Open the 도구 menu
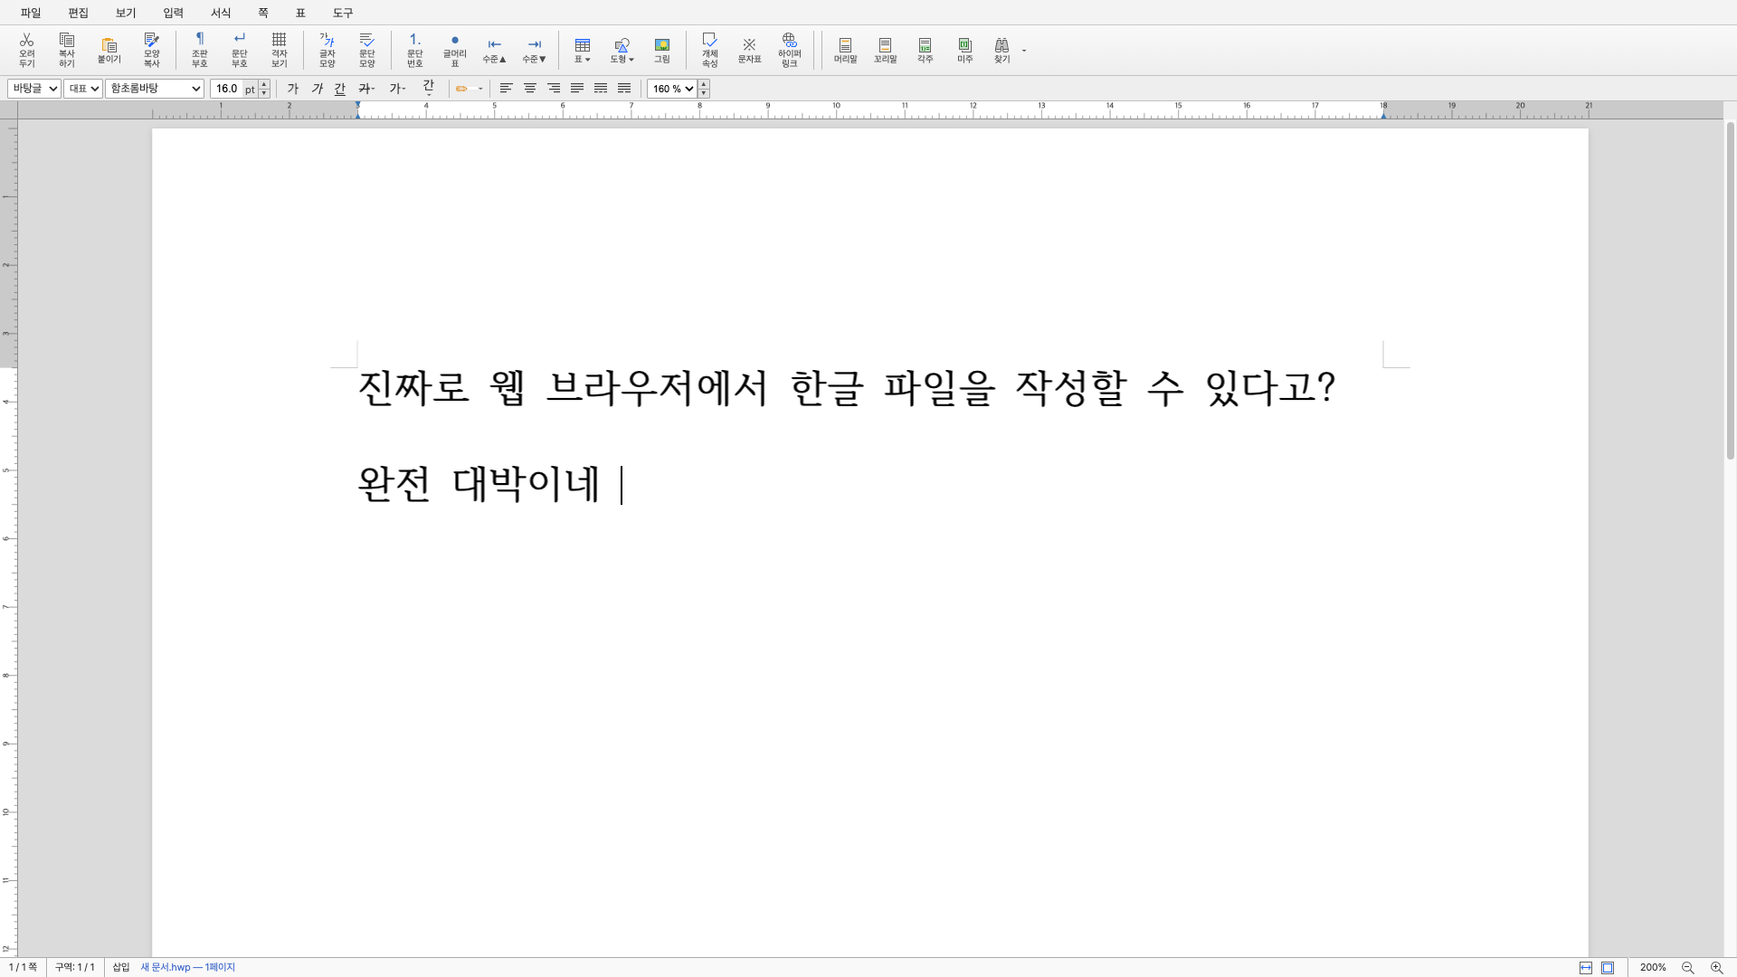 tap(342, 13)
